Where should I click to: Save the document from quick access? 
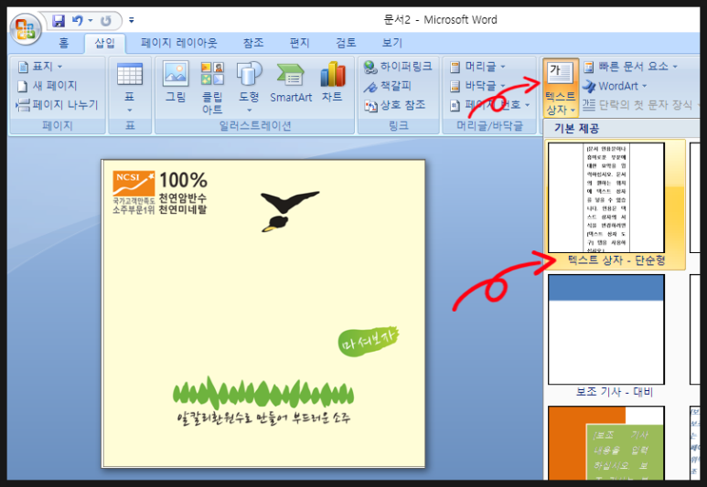click(x=59, y=20)
